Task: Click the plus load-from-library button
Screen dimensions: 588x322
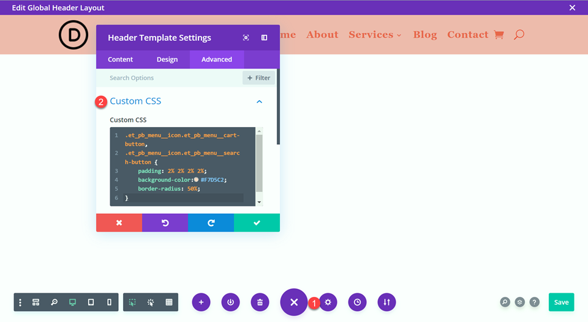Action: (202, 302)
